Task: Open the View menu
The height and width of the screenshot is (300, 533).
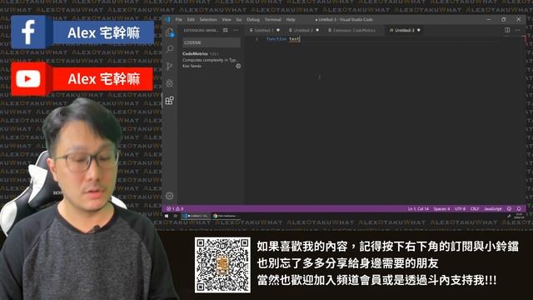Action: point(227,20)
